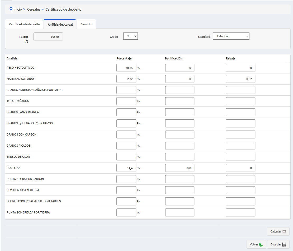293x251 pixels.
Task: Switch to Certificado de depósito tab
Action: (24, 24)
